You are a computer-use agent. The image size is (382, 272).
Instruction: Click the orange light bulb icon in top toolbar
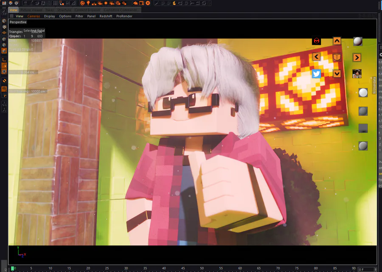pos(88,3)
